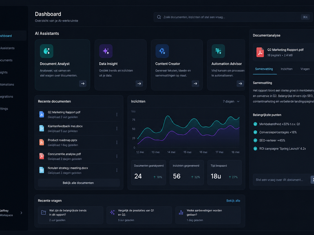Open the Documenten geanalyseerd stat card
Screen dimensions: 314x235
(x=149, y=172)
